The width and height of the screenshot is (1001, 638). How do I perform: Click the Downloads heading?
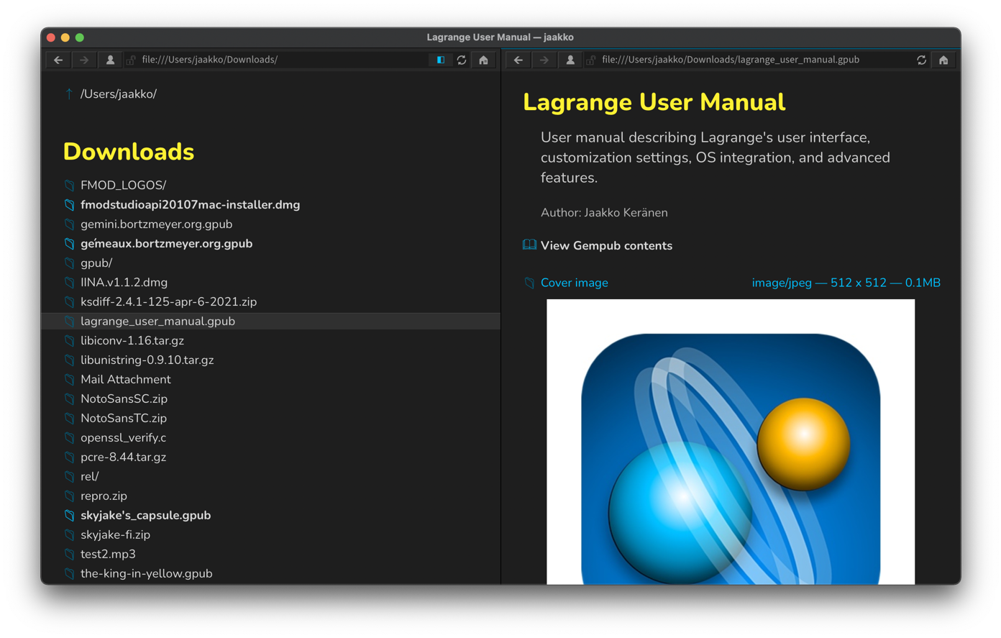click(x=129, y=152)
